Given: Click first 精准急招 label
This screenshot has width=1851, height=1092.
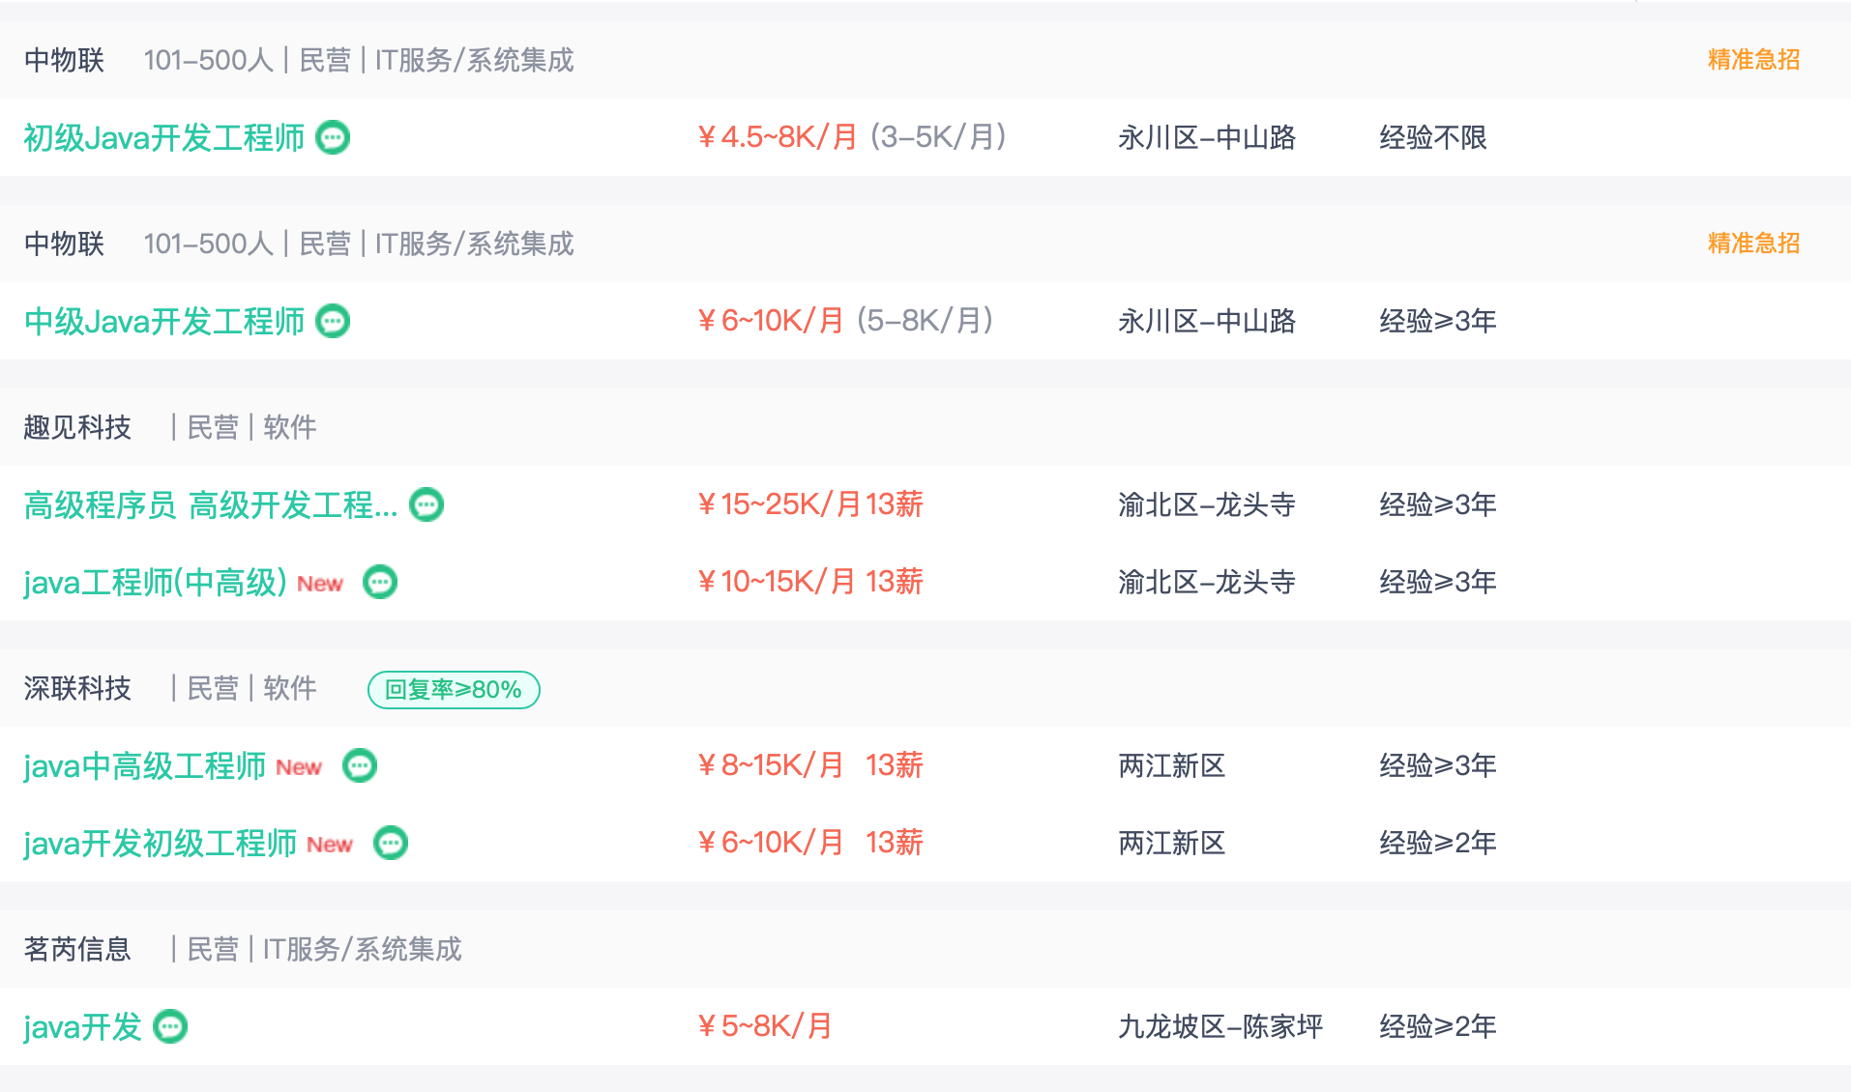Looking at the screenshot, I should (1752, 60).
